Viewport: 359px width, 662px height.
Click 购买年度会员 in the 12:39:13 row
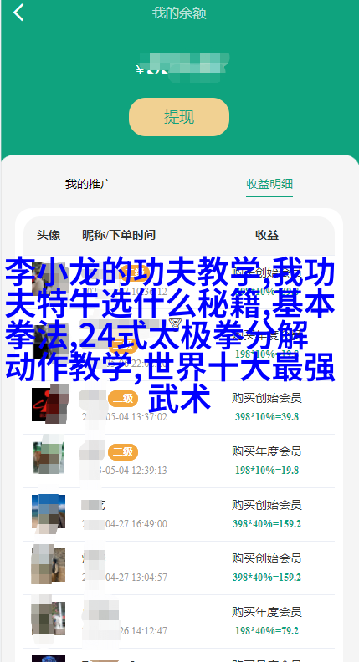coord(266,451)
